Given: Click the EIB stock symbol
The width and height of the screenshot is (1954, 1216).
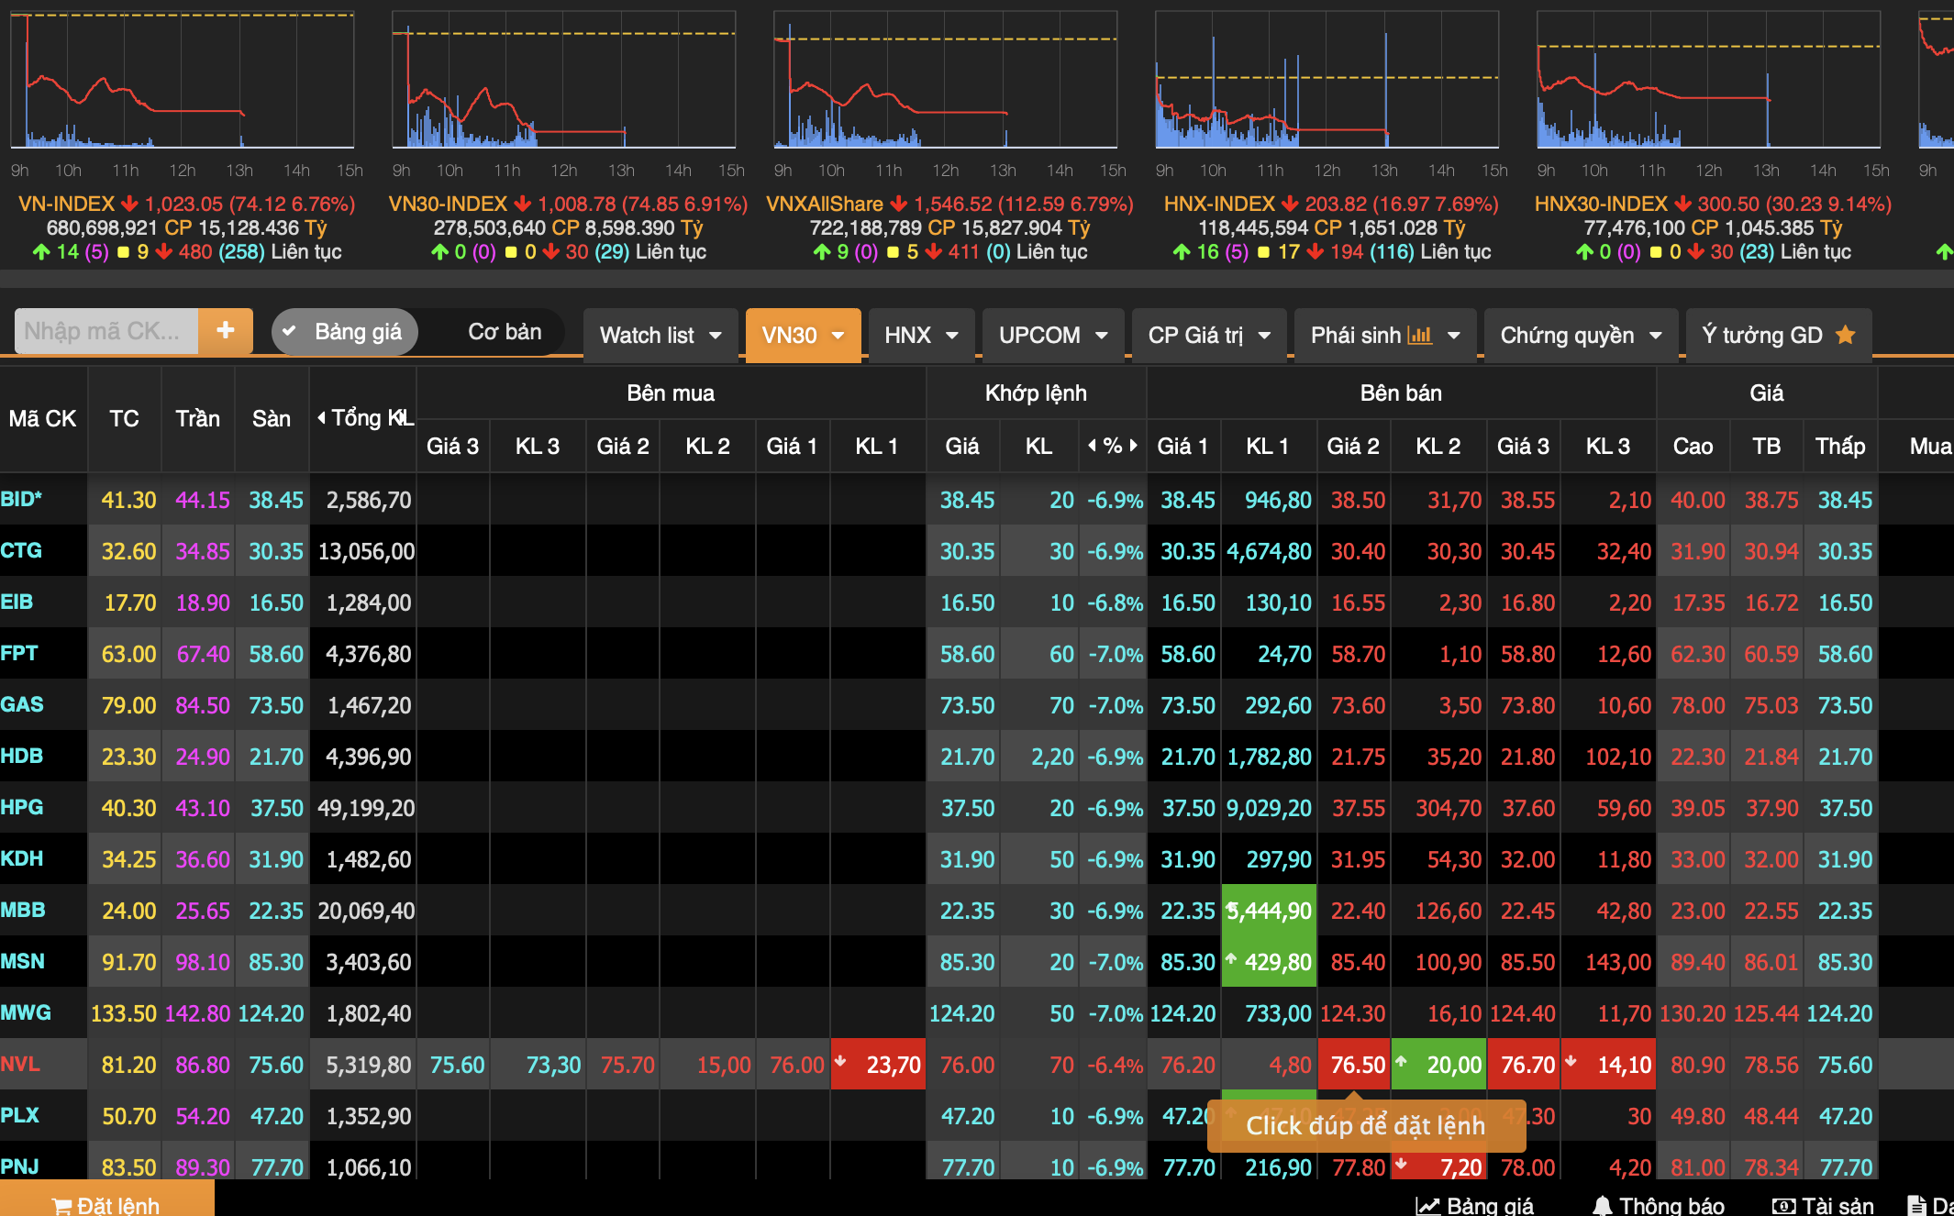Looking at the screenshot, I should click(17, 602).
